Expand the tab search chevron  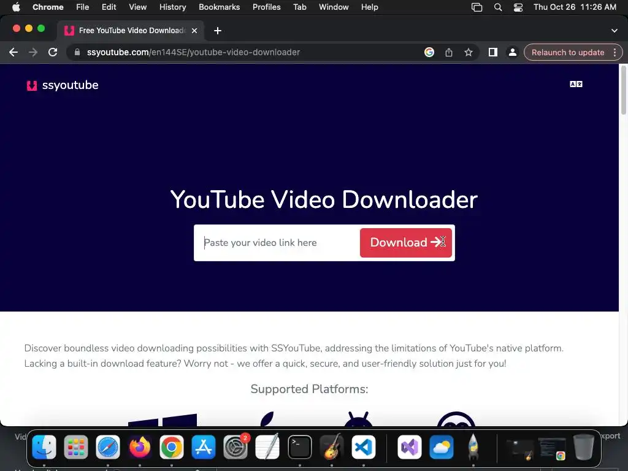point(615,31)
